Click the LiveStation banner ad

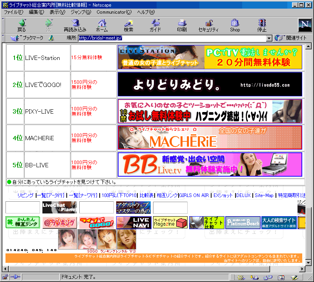pyautogui.click(x=210, y=57)
